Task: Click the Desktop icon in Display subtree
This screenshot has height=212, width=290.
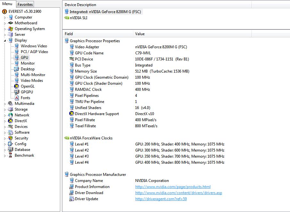Action: [x=17, y=69]
